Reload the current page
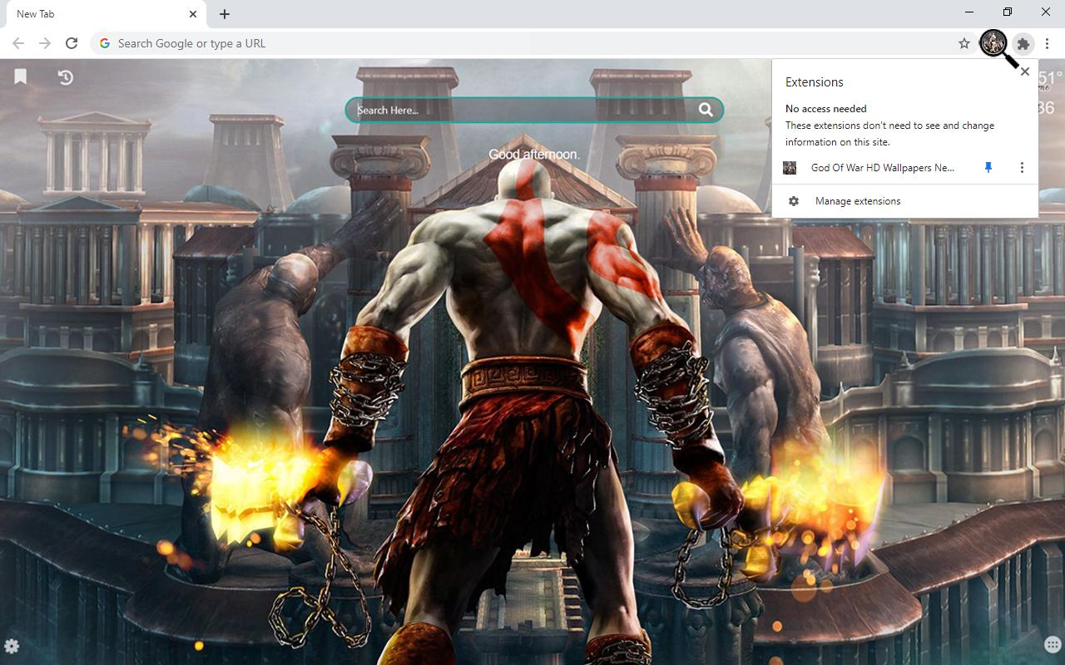 (x=72, y=43)
